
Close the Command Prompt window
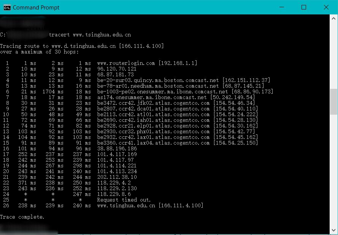[x=325, y=7]
